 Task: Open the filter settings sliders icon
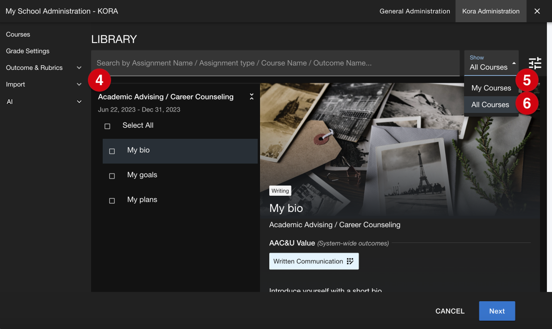pyautogui.click(x=535, y=63)
